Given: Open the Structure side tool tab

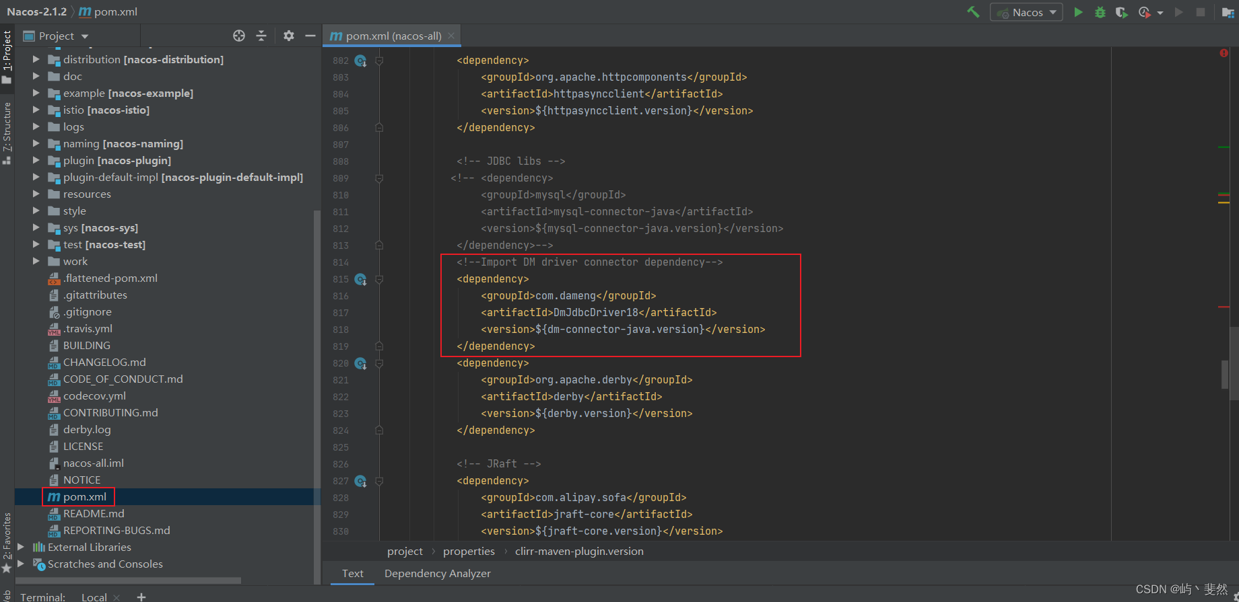Looking at the screenshot, I should (7, 133).
